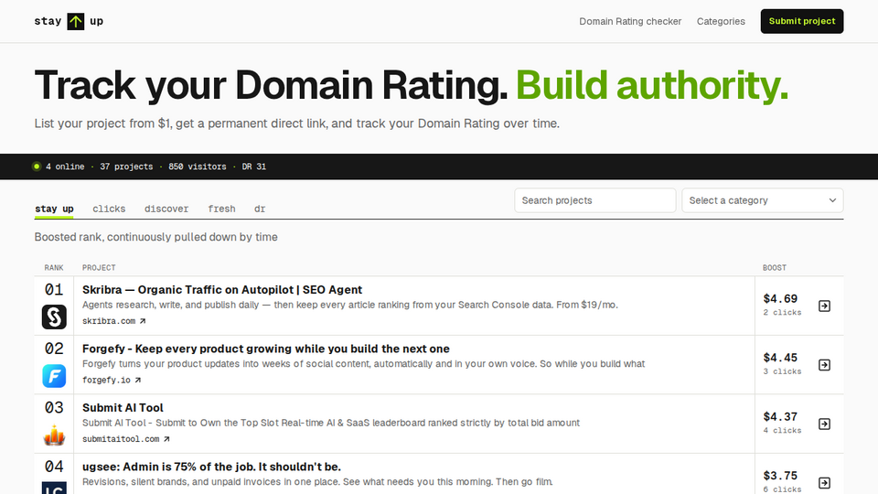Click the Submit AI Tool crown logo
Screen dimensions: 878x494
click(x=54, y=435)
